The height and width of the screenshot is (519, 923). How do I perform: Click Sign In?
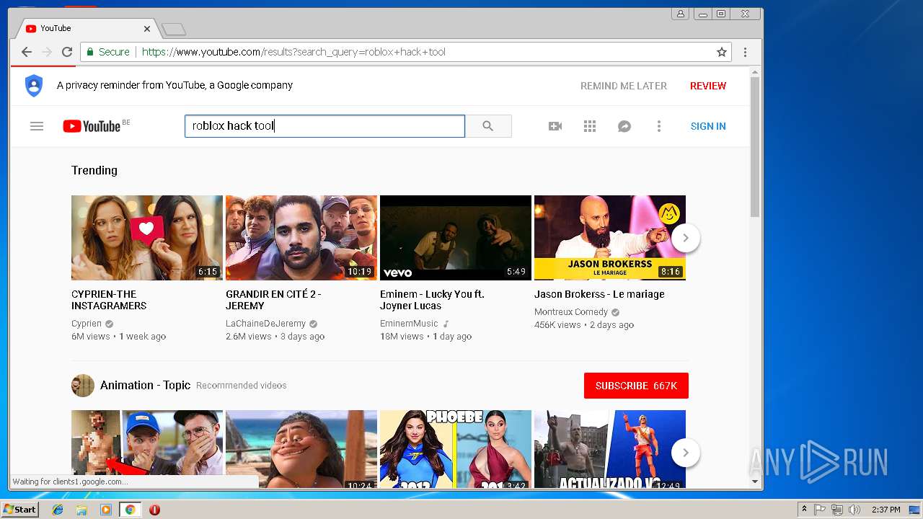(708, 126)
